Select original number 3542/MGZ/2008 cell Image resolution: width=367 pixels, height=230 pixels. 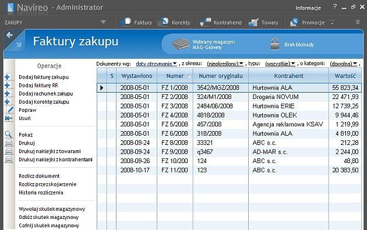point(221,88)
